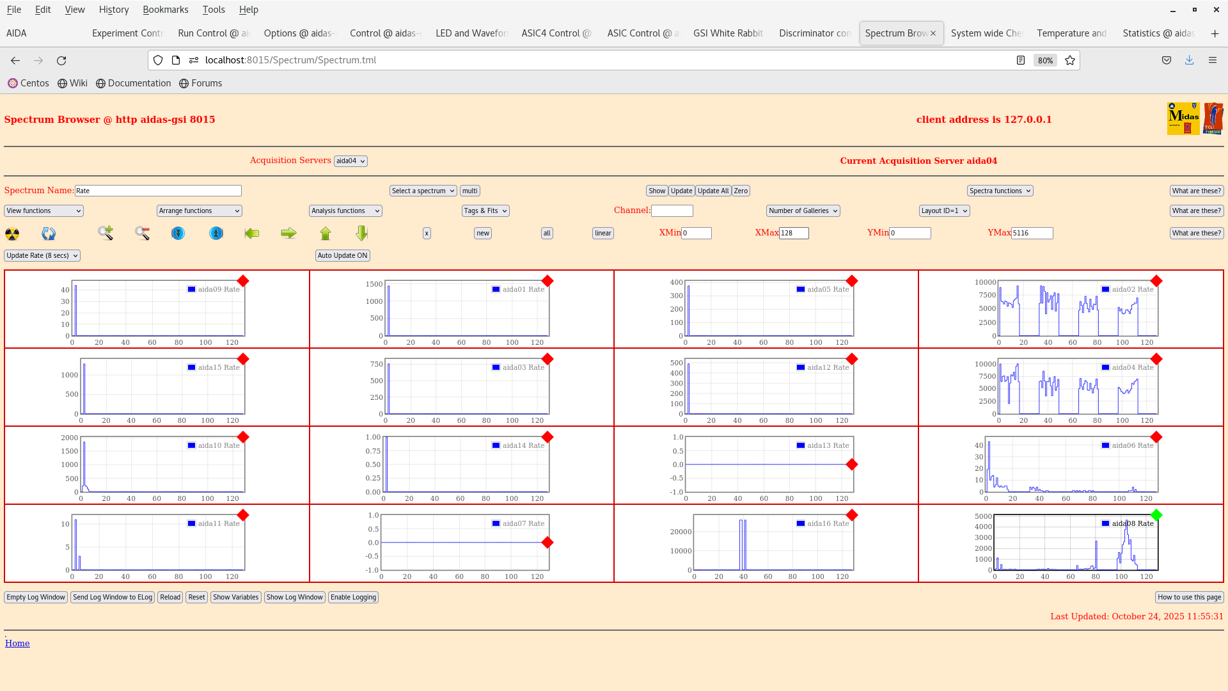The image size is (1228, 691).
Task: Toggle the red diamond on aida09 Rate plot
Action: pyautogui.click(x=243, y=281)
